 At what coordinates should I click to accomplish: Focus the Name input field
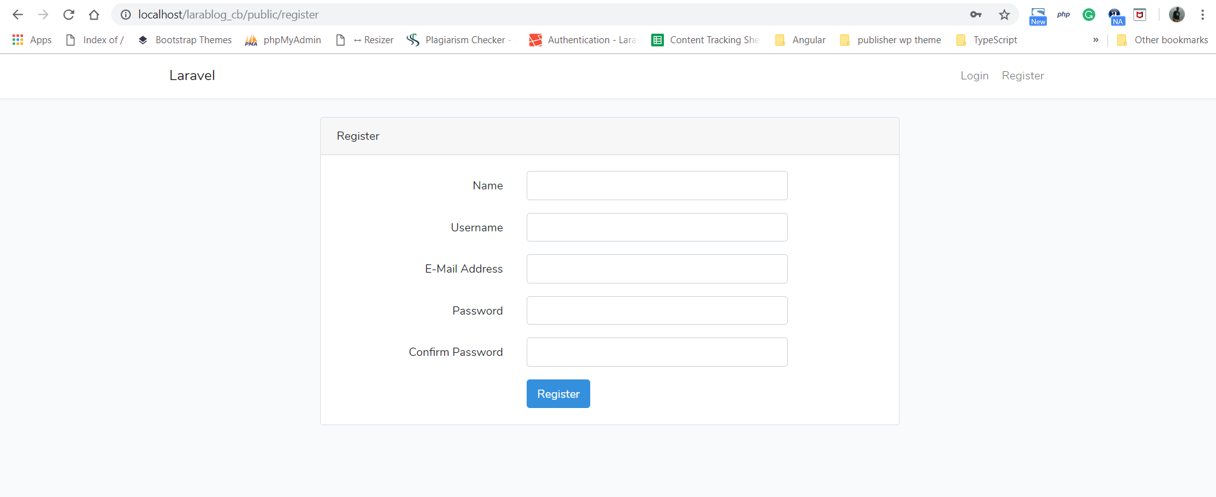pyautogui.click(x=657, y=186)
